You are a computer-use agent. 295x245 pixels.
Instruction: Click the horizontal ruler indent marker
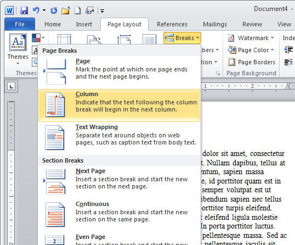(288, 86)
